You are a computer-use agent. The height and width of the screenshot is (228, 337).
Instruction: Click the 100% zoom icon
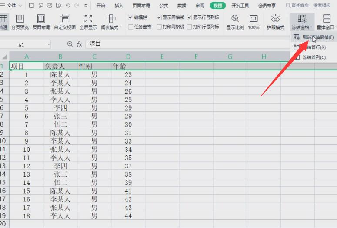[254, 22]
